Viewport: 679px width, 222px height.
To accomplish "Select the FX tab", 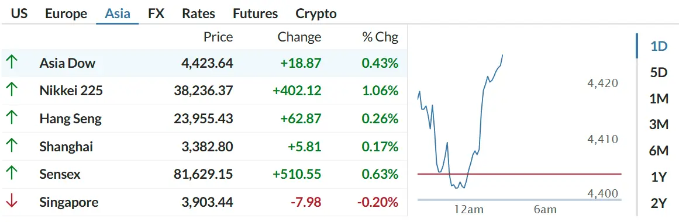I will click(156, 13).
